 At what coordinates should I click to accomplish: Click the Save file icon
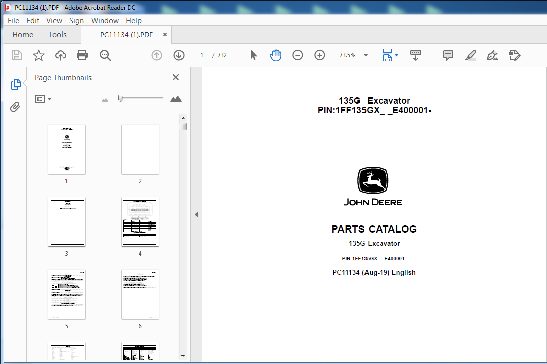pos(17,55)
